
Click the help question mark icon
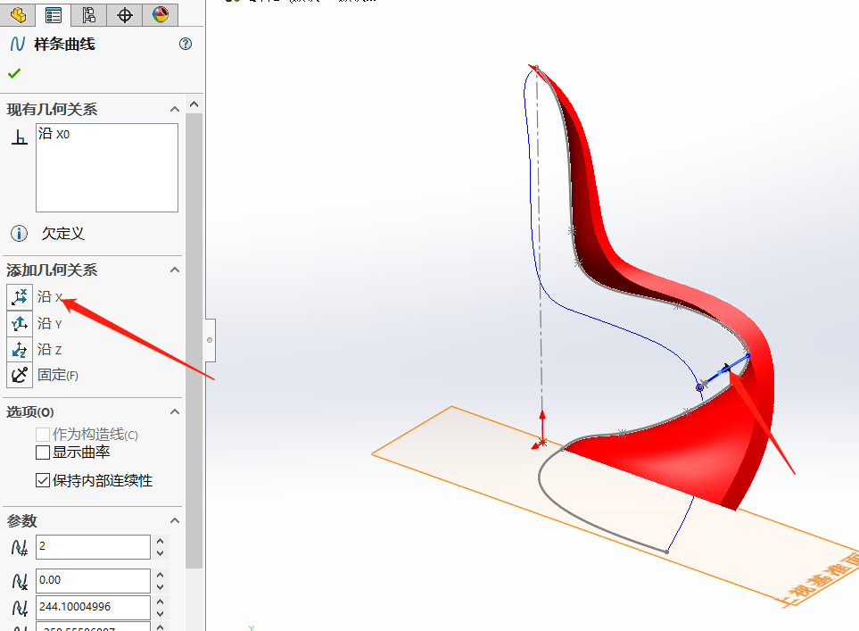click(x=186, y=44)
